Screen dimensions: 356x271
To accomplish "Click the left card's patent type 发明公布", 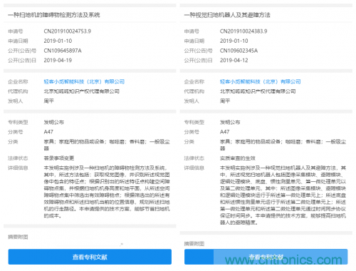I will click(x=54, y=123).
